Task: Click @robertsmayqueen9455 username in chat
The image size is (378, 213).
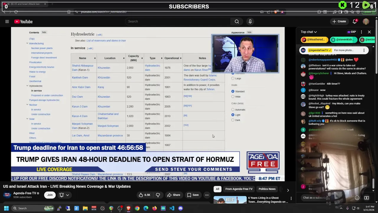Action: point(323,60)
